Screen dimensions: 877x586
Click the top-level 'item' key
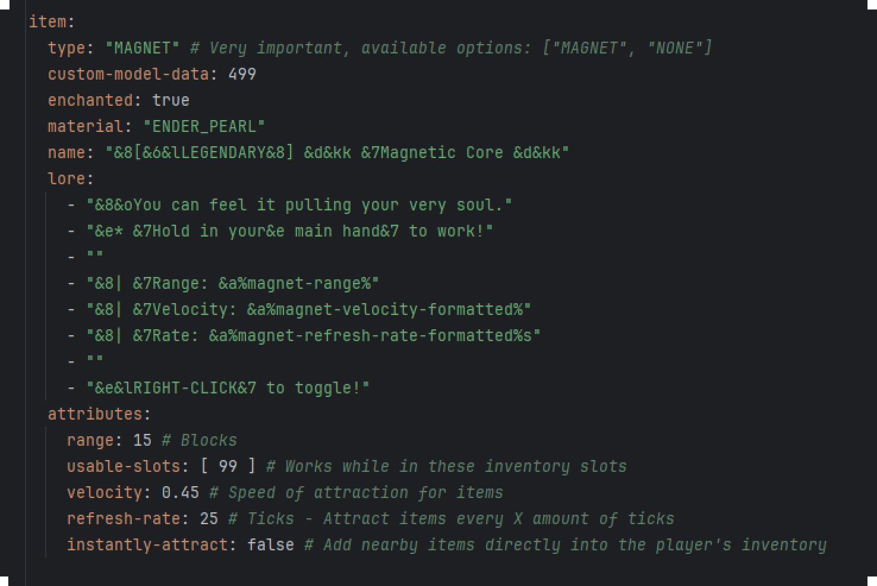click(x=48, y=22)
